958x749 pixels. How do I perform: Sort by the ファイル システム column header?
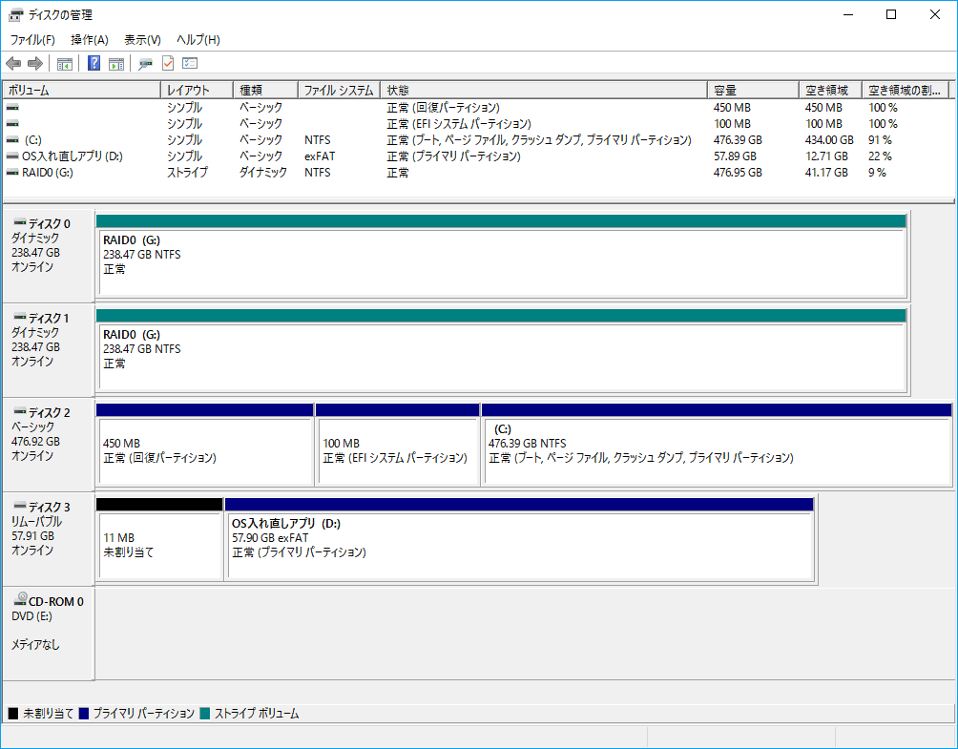coord(338,90)
